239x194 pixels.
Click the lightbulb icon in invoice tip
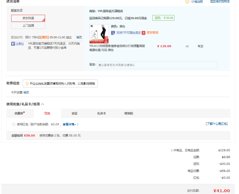point(27,84)
